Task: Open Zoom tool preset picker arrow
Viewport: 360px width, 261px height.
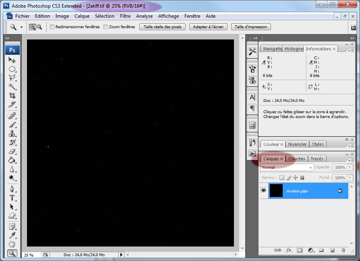Action: tap(21, 27)
